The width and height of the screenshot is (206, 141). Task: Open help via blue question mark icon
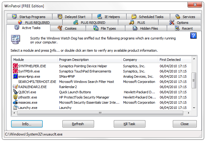click(193, 35)
